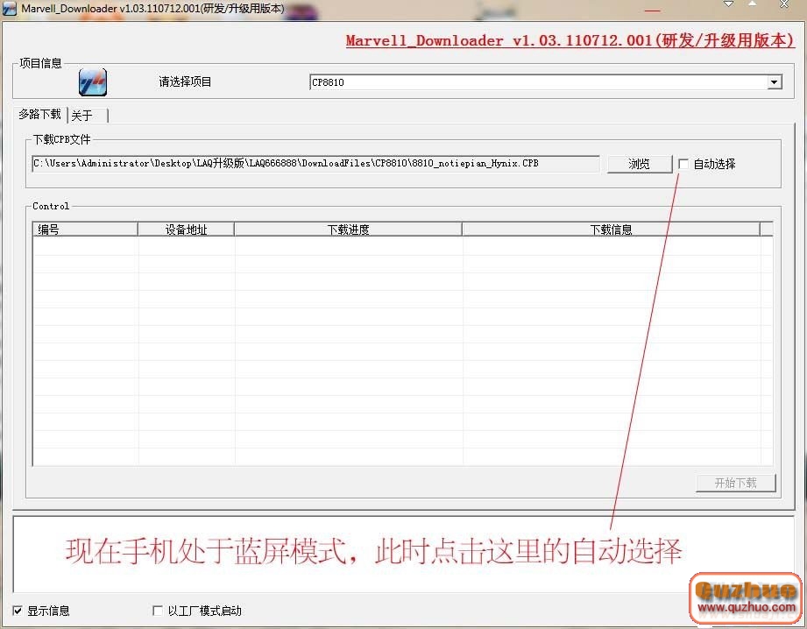
Task: Click the 请选择项目 label
Action: tap(185, 81)
